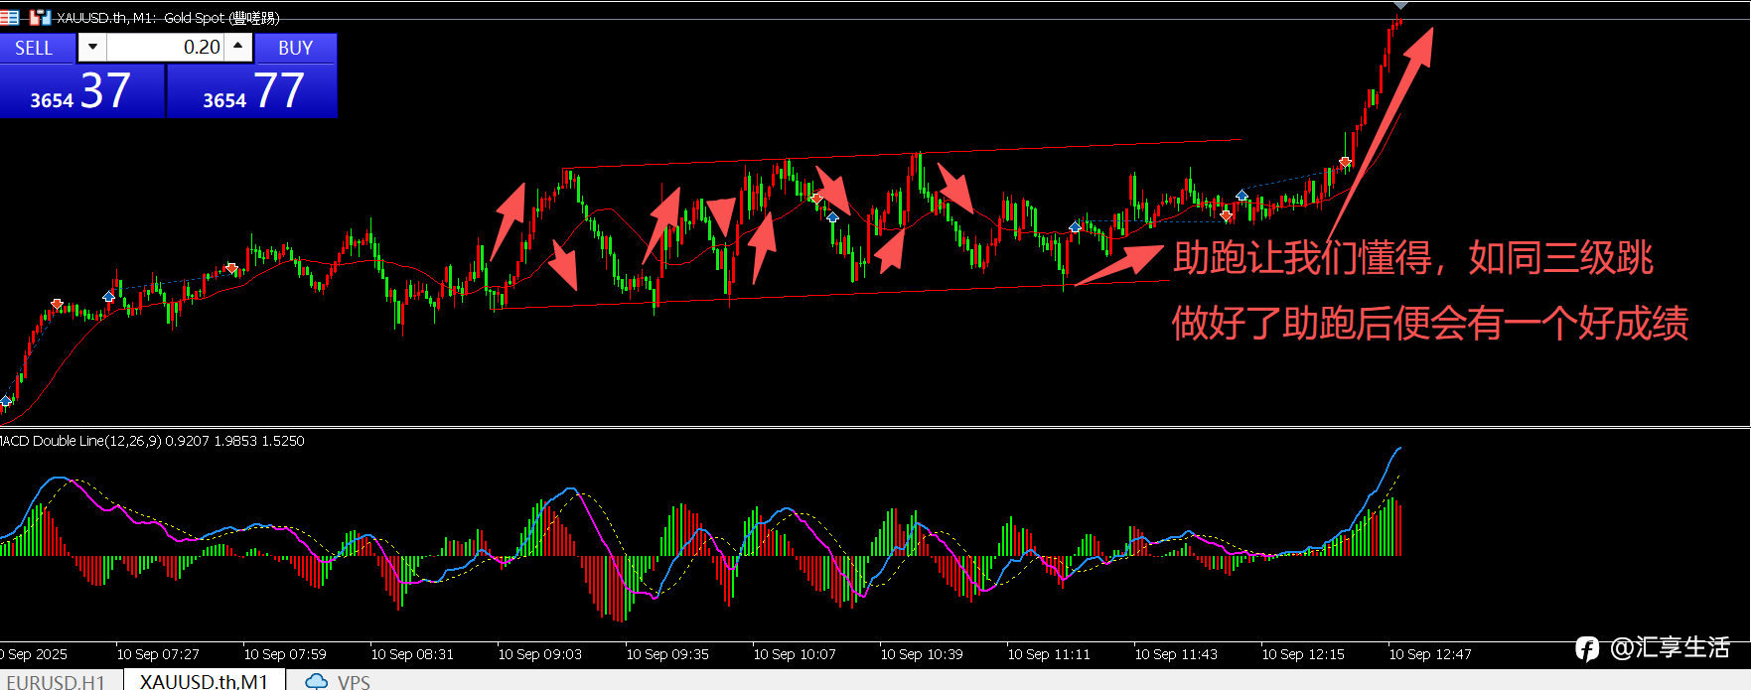Click the buy price 3654 77 panel
Image resolution: width=1751 pixels, height=690 pixels.
pyautogui.click(x=252, y=91)
